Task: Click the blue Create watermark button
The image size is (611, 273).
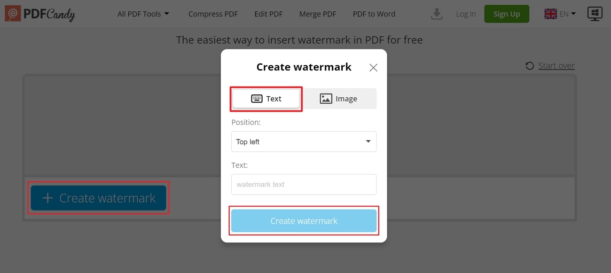Action: pyautogui.click(x=304, y=220)
